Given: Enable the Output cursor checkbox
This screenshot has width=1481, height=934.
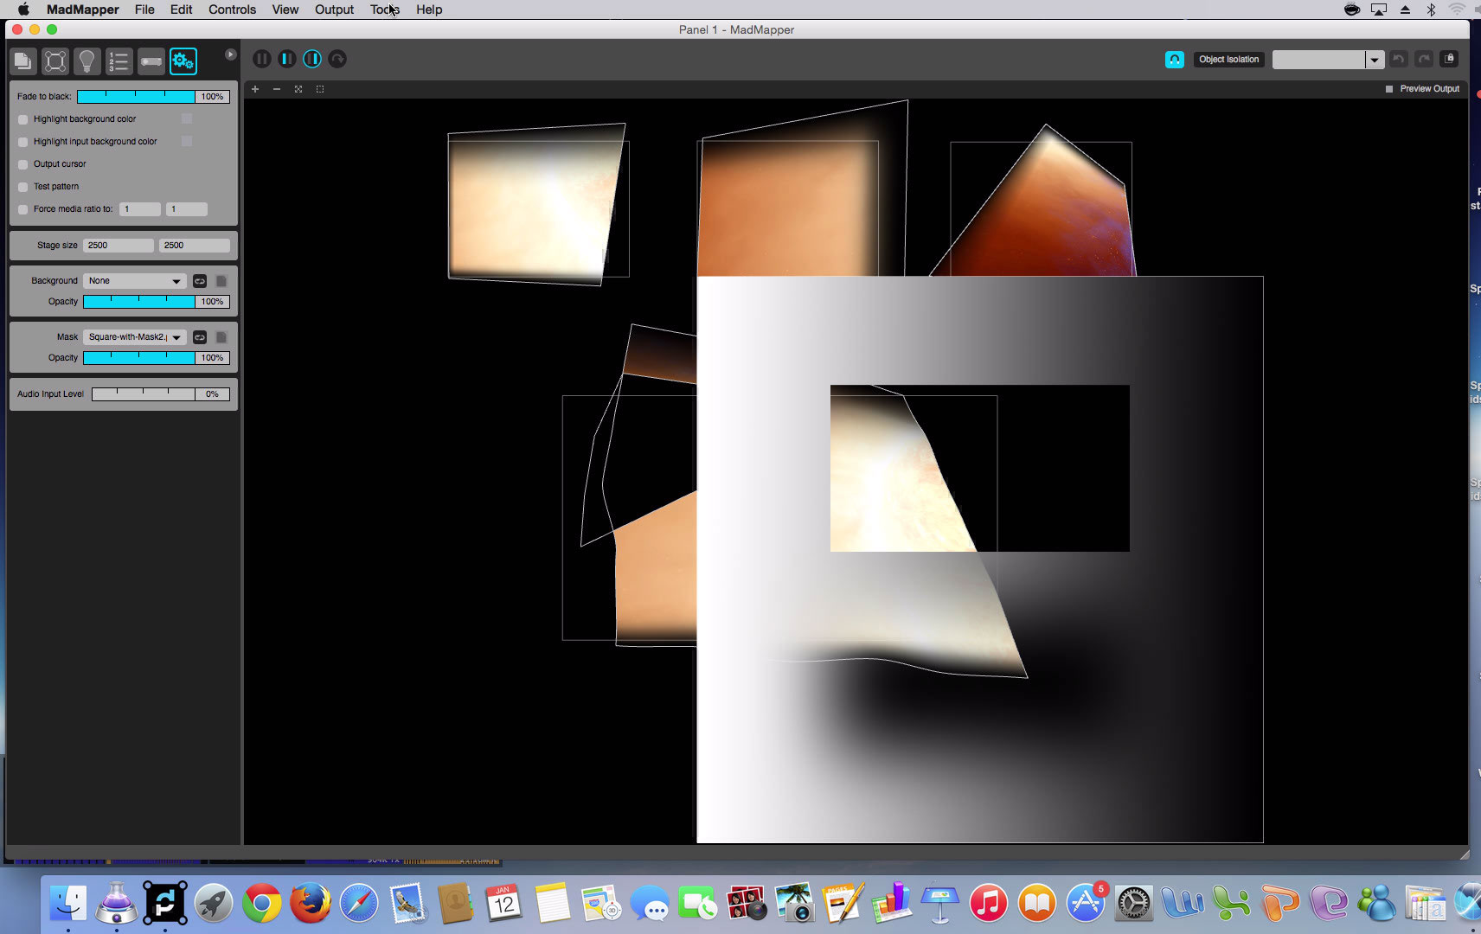Looking at the screenshot, I should [23, 164].
